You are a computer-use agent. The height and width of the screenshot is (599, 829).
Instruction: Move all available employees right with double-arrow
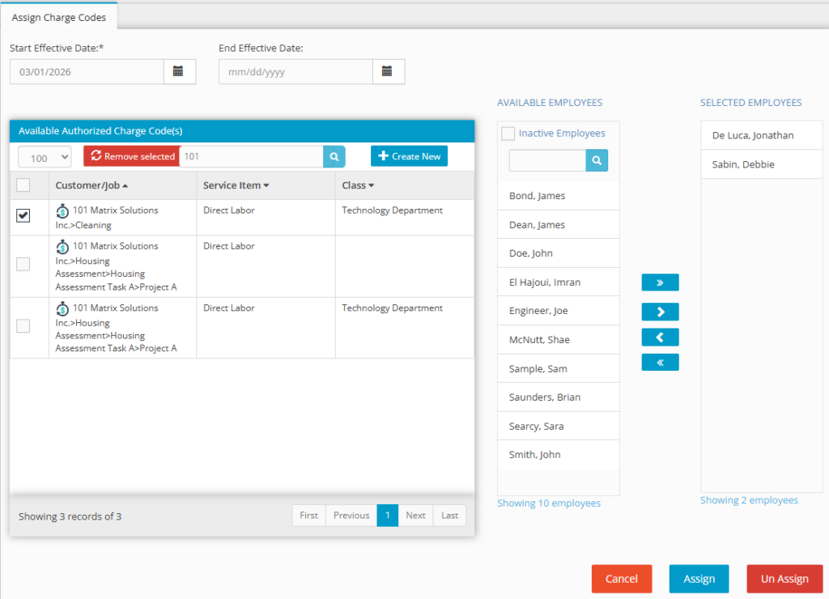660,282
